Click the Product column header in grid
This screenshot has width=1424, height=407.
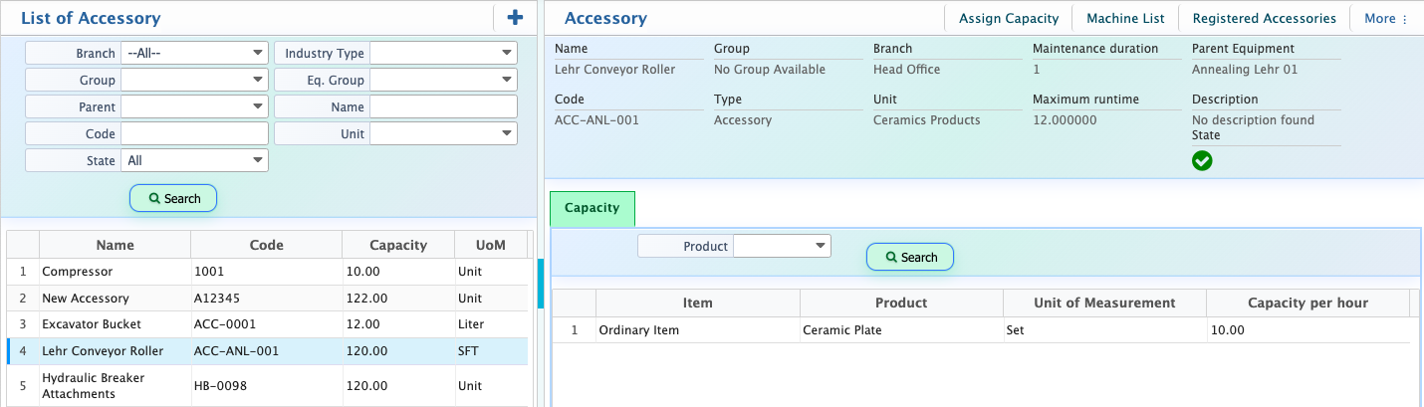(901, 303)
